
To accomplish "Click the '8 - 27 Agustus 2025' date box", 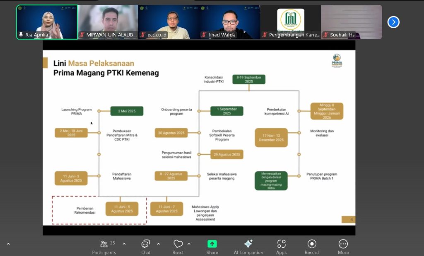I will coord(171,176).
